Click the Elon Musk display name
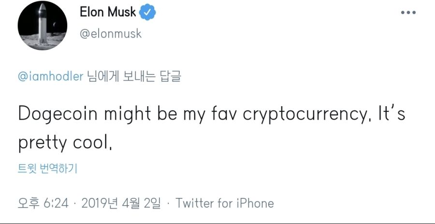The image size is (435, 224). click(108, 13)
